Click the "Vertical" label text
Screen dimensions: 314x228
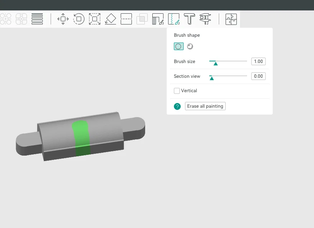189,91
